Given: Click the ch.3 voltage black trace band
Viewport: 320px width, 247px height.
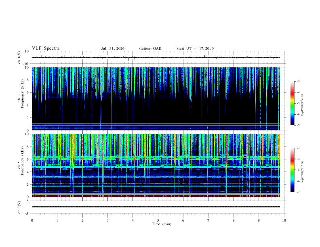Looking at the screenshot, I should [x=156, y=207].
